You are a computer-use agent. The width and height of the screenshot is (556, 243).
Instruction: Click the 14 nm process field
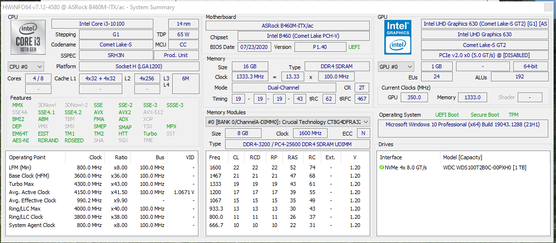(x=184, y=24)
